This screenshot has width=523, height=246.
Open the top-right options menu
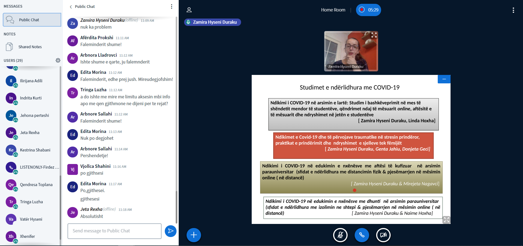tap(513, 10)
